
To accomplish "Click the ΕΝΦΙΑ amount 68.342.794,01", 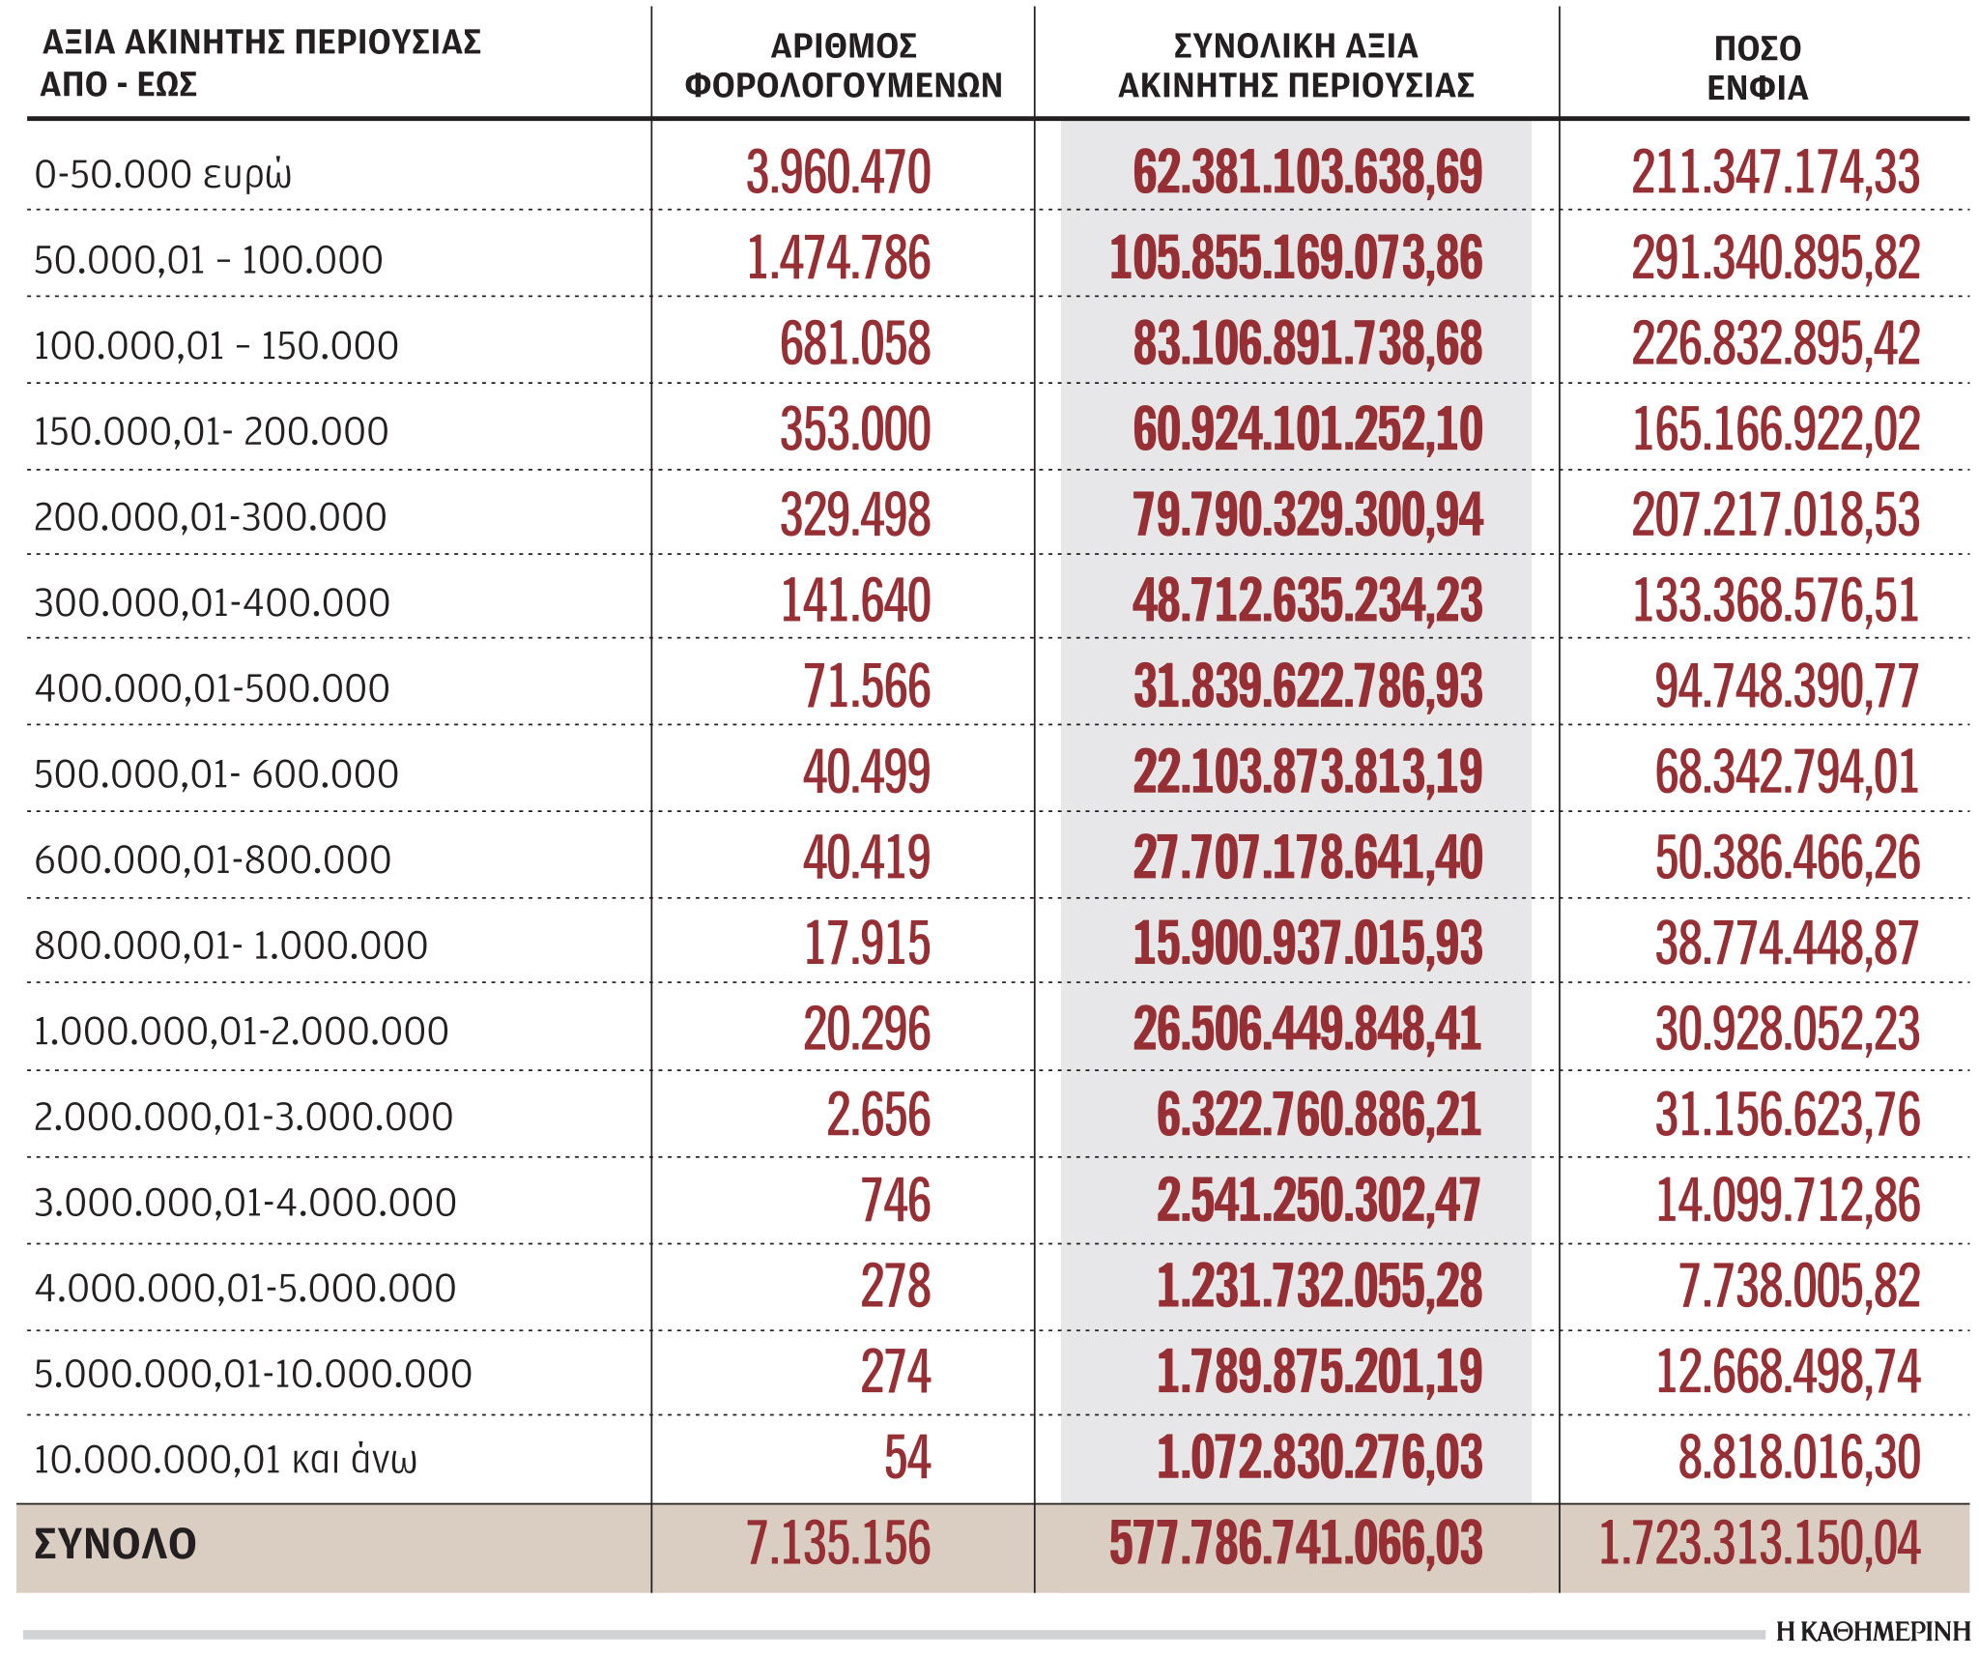I will click(1787, 772).
